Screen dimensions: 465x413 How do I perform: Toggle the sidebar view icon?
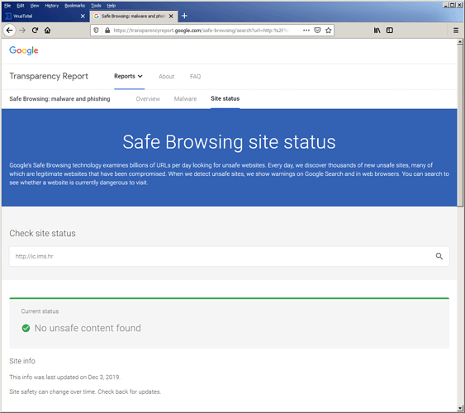[390, 31]
